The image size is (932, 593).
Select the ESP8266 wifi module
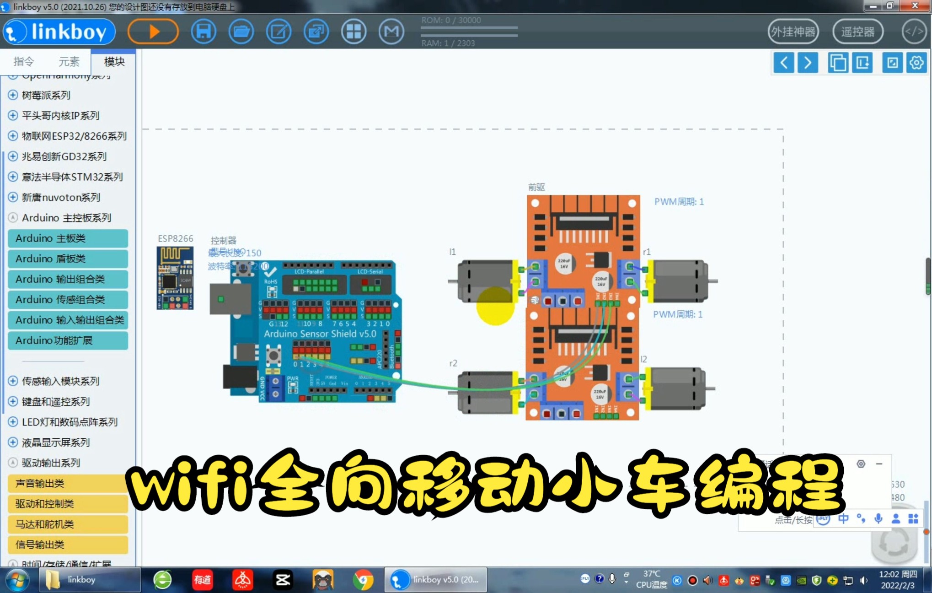(x=175, y=278)
